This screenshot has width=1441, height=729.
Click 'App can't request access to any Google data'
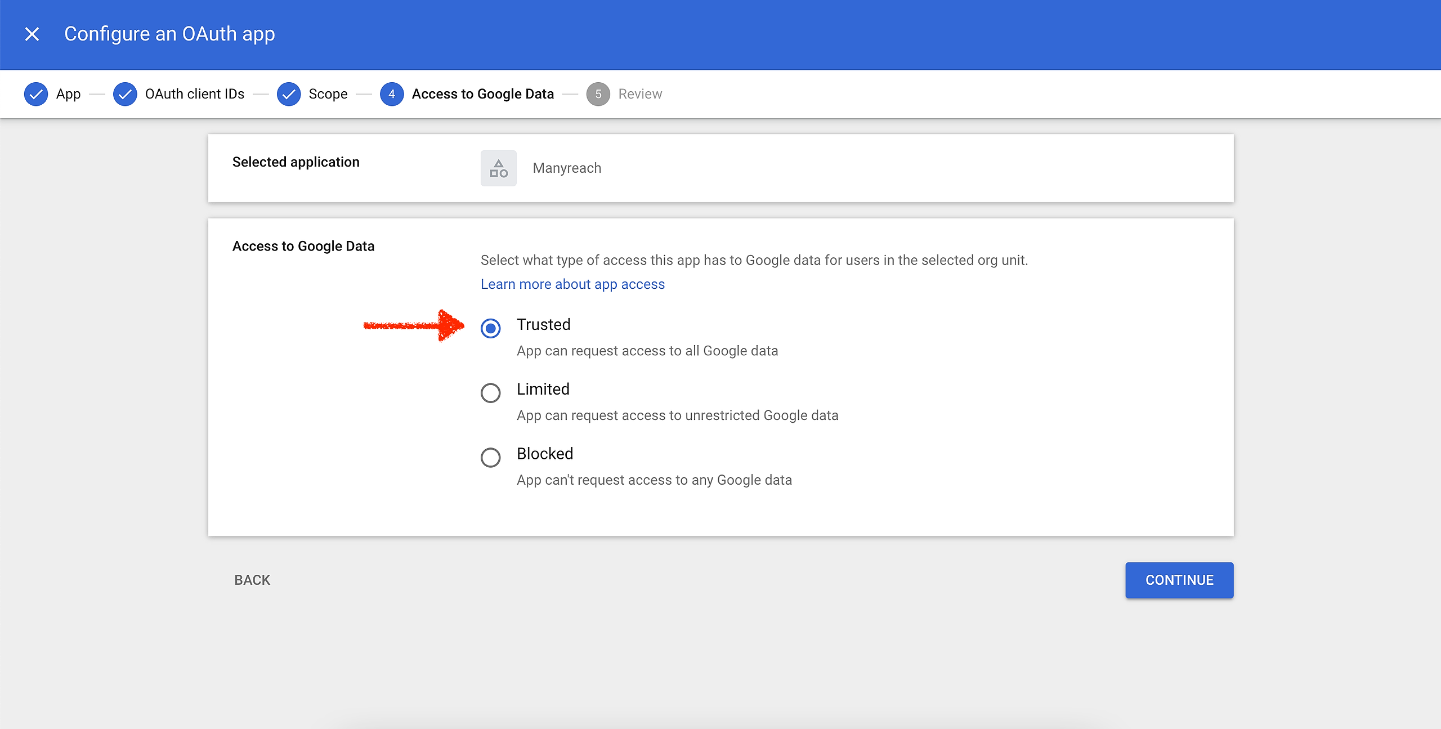point(654,480)
